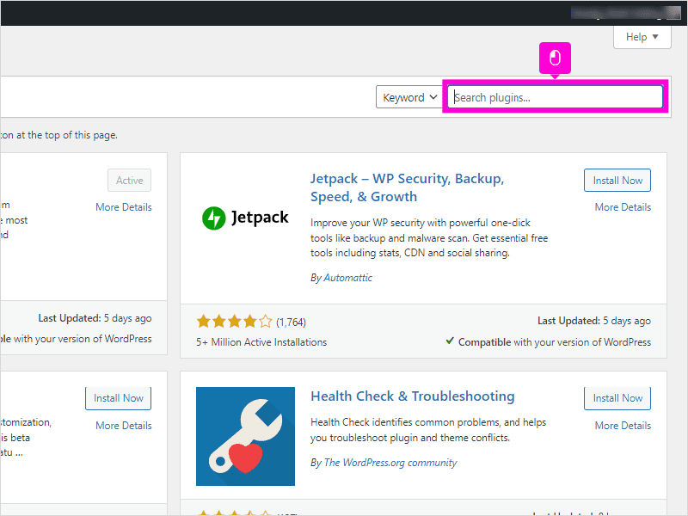The width and height of the screenshot is (688, 516).
Task: Click the Jetpack logo thumbnail
Action: [245, 218]
